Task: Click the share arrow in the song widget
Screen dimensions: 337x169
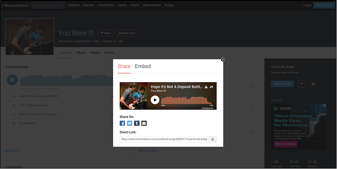Action: click(212, 87)
